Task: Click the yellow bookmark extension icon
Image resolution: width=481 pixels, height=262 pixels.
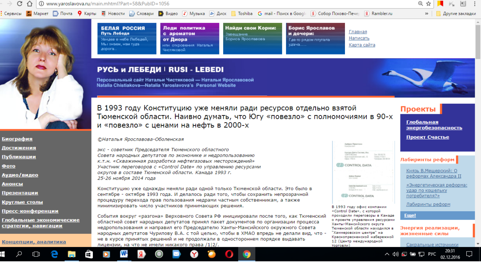Action: (x=440, y=4)
